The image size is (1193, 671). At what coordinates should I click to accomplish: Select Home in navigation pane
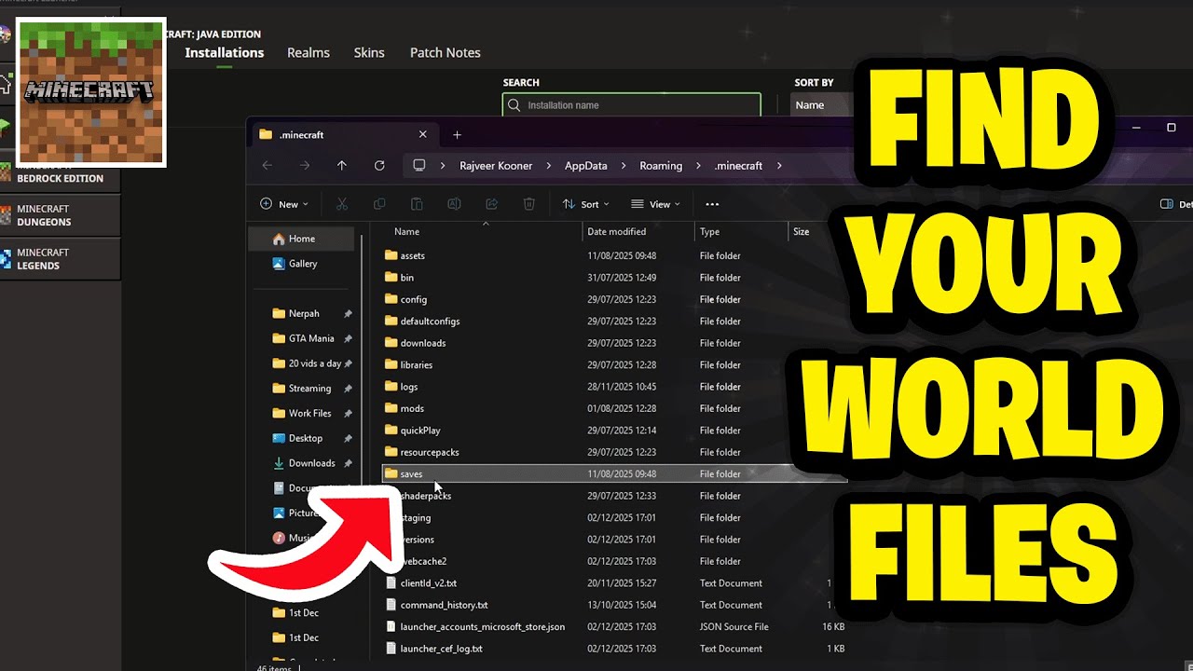(301, 239)
